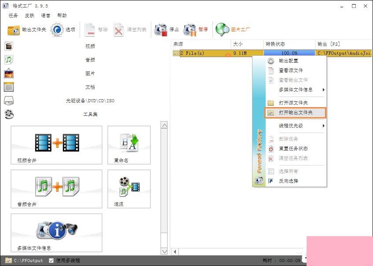373x266 pixels.
Task: Expand the 光驱设备\DVD\CD\ISO section
Action: [90, 101]
